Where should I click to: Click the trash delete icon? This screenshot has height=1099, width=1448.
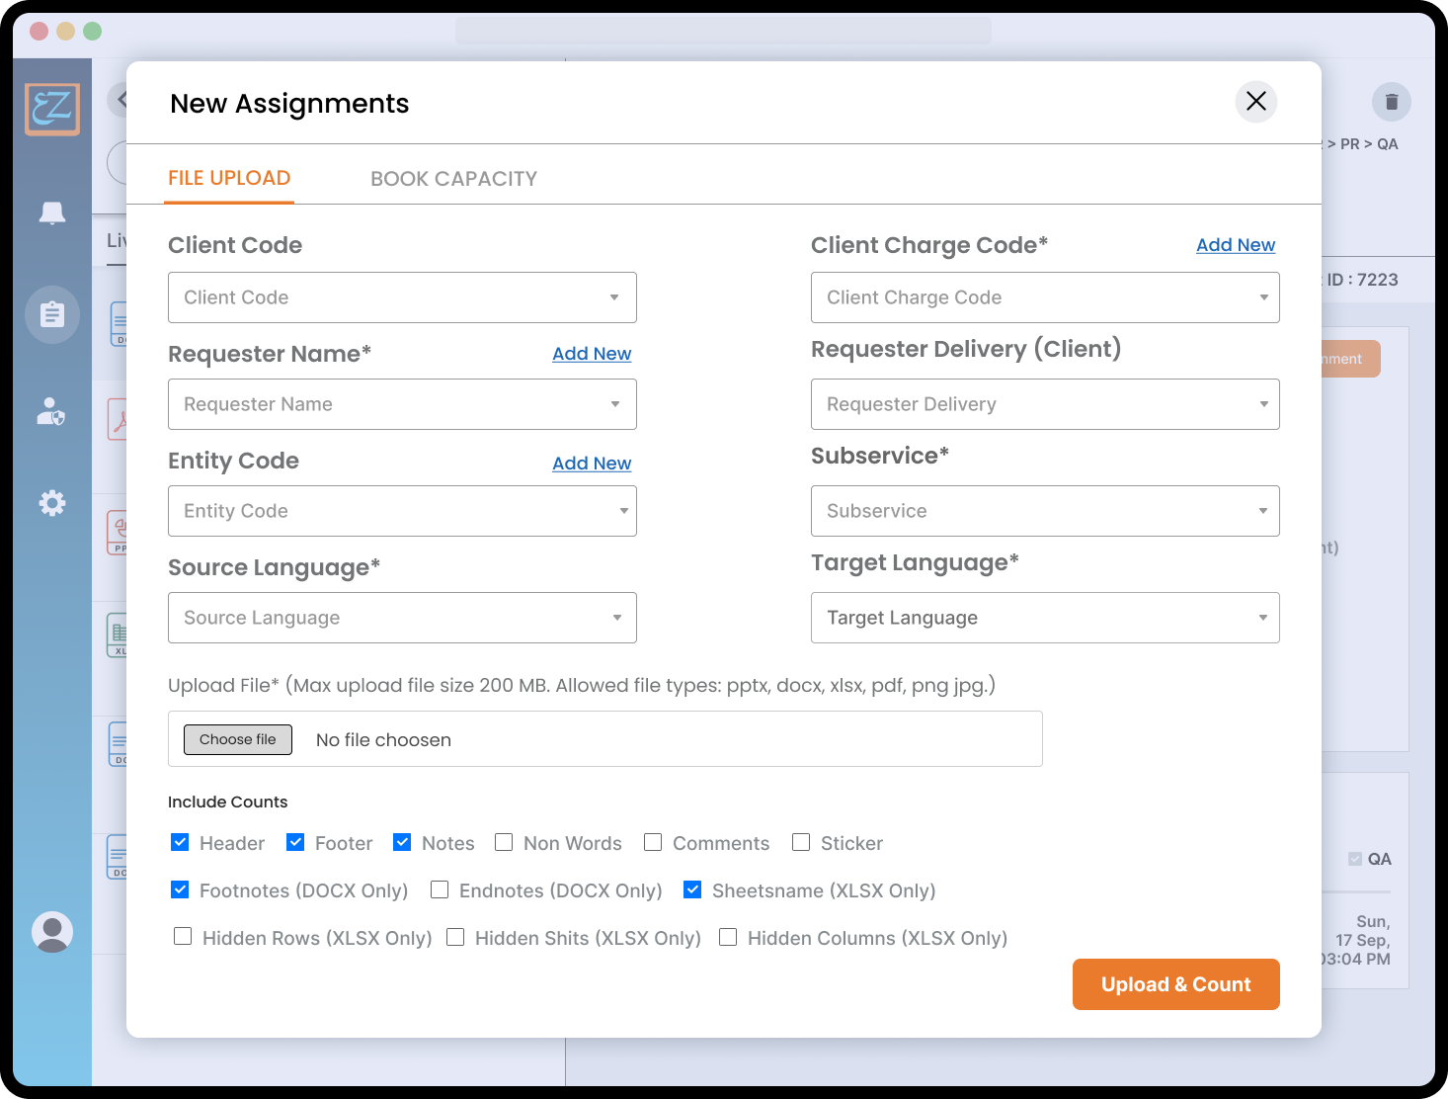(1391, 102)
